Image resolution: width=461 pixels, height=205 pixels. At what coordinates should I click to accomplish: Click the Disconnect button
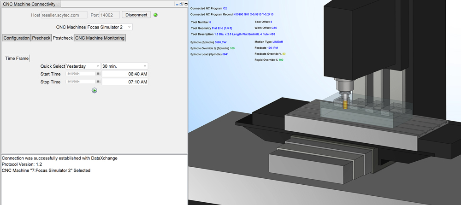[137, 15]
